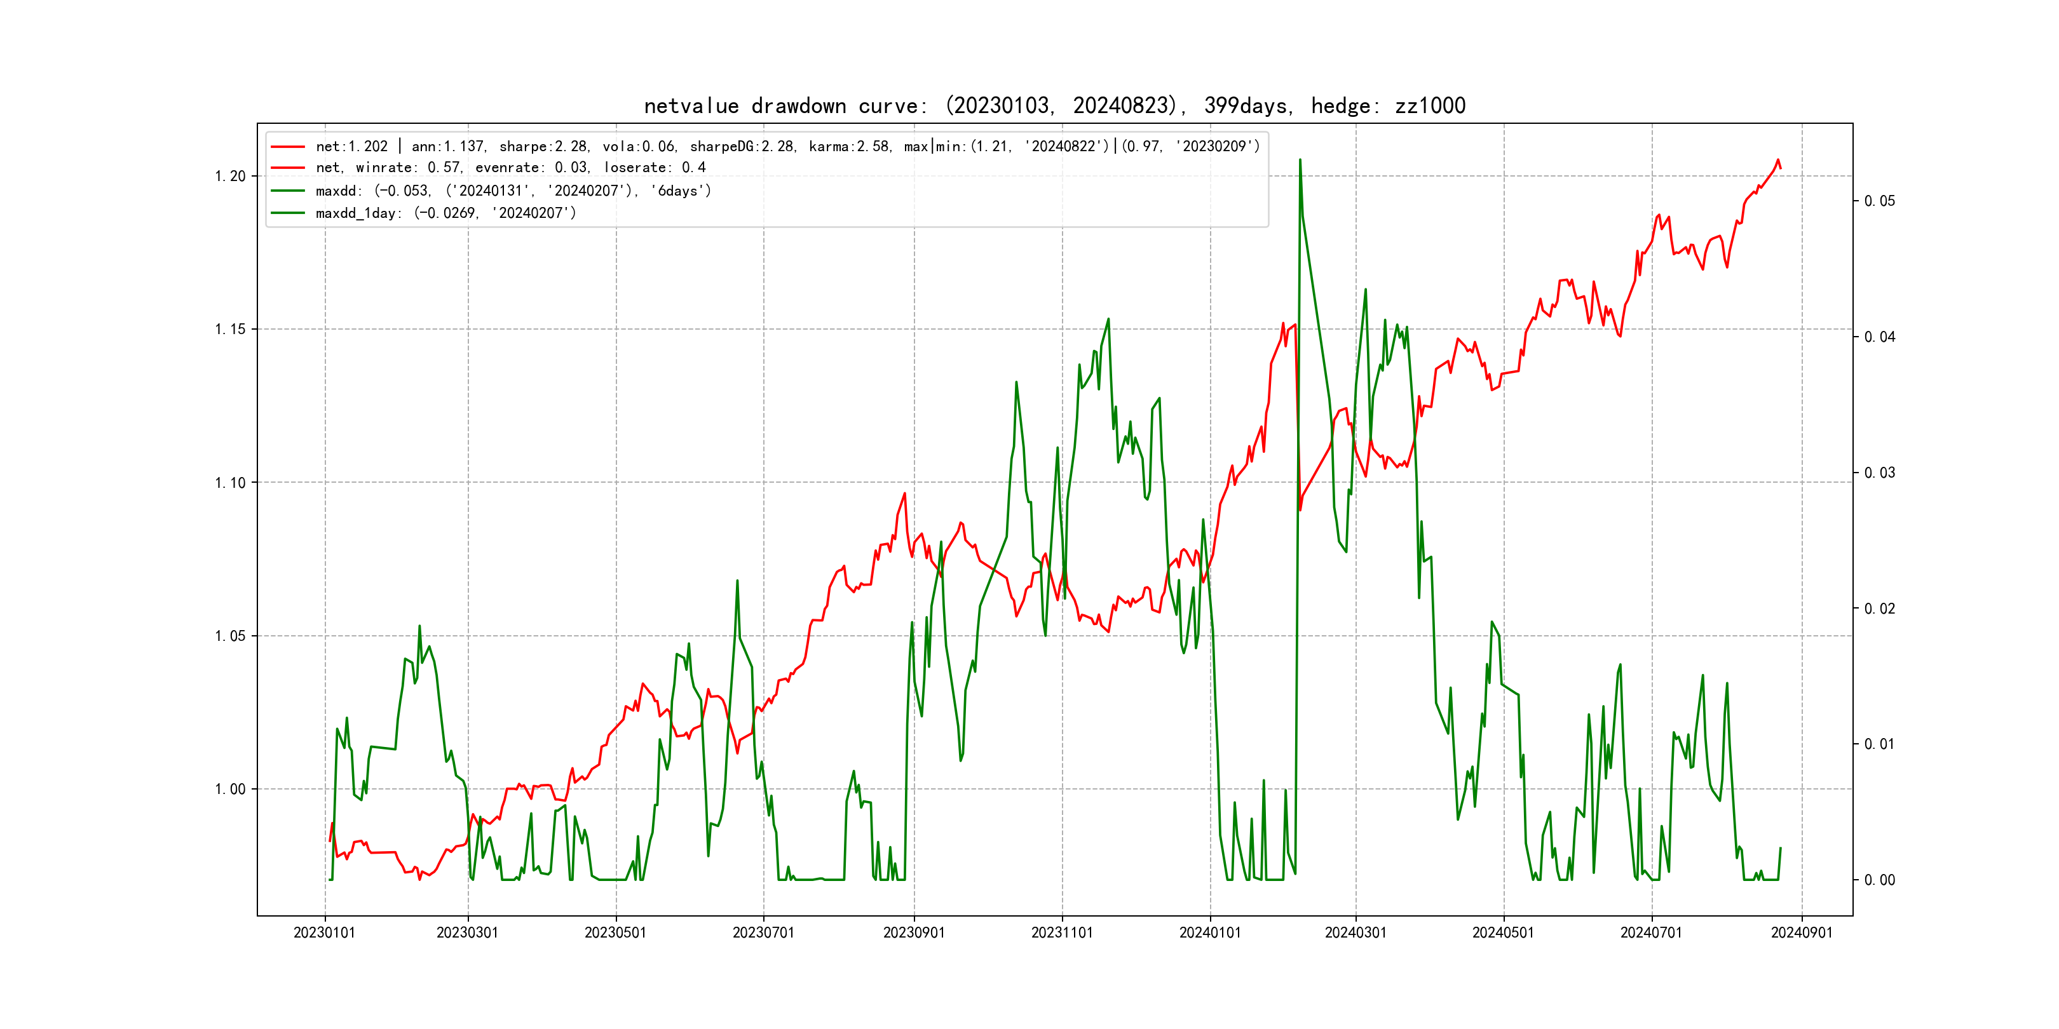Select the maxdd (-0.053) legend entry

(513, 191)
